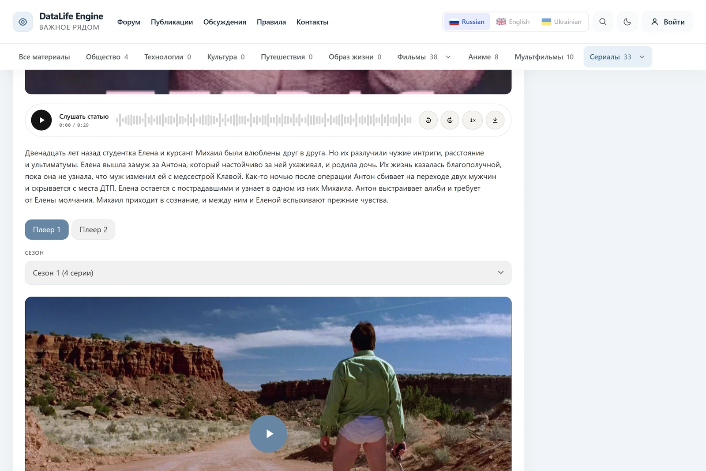The width and height of the screenshot is (706, 471).
Task: Open the Сезон 1 (4 серии) dropdown
Action: coord(268,273)
